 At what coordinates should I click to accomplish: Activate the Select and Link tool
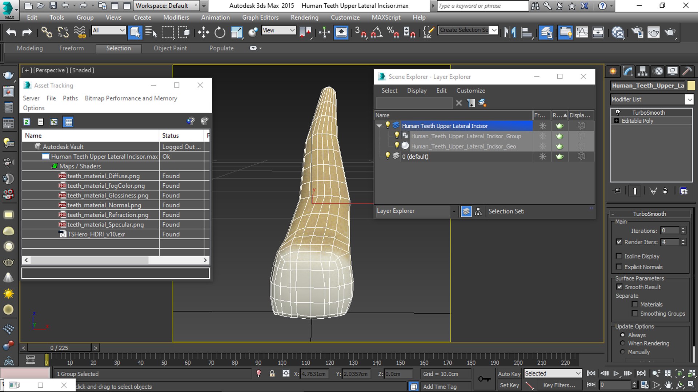pos(47,32)
